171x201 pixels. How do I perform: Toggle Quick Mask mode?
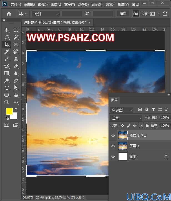pos(7,125)
